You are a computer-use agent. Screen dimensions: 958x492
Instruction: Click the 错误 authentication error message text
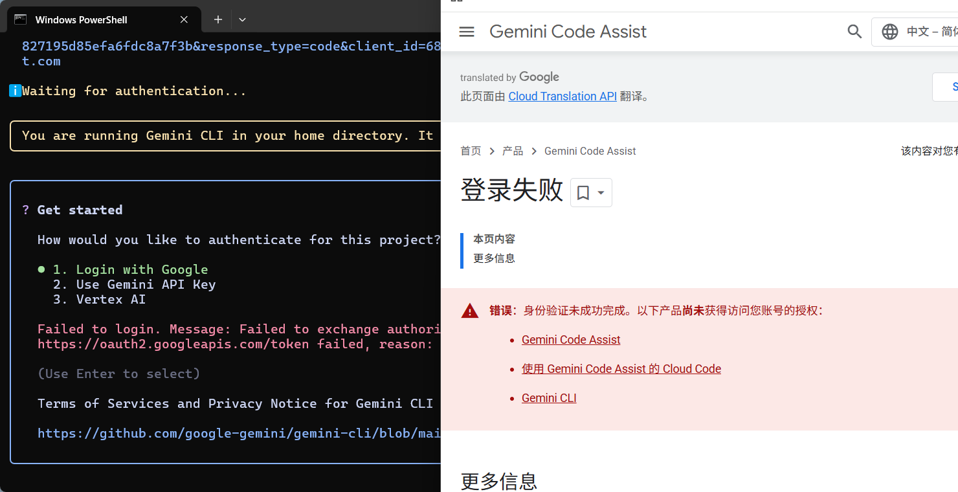tap(656, 311)
